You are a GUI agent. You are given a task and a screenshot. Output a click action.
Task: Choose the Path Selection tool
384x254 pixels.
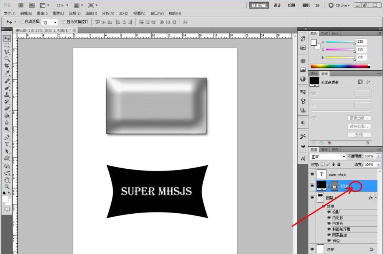7,151
